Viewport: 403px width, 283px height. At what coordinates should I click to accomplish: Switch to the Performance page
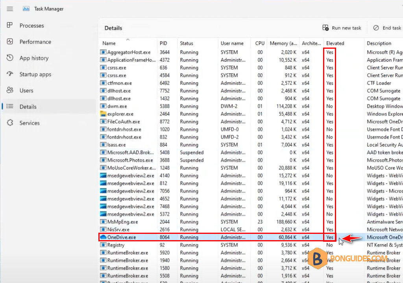pyautogui.click(x=48, y=42)
